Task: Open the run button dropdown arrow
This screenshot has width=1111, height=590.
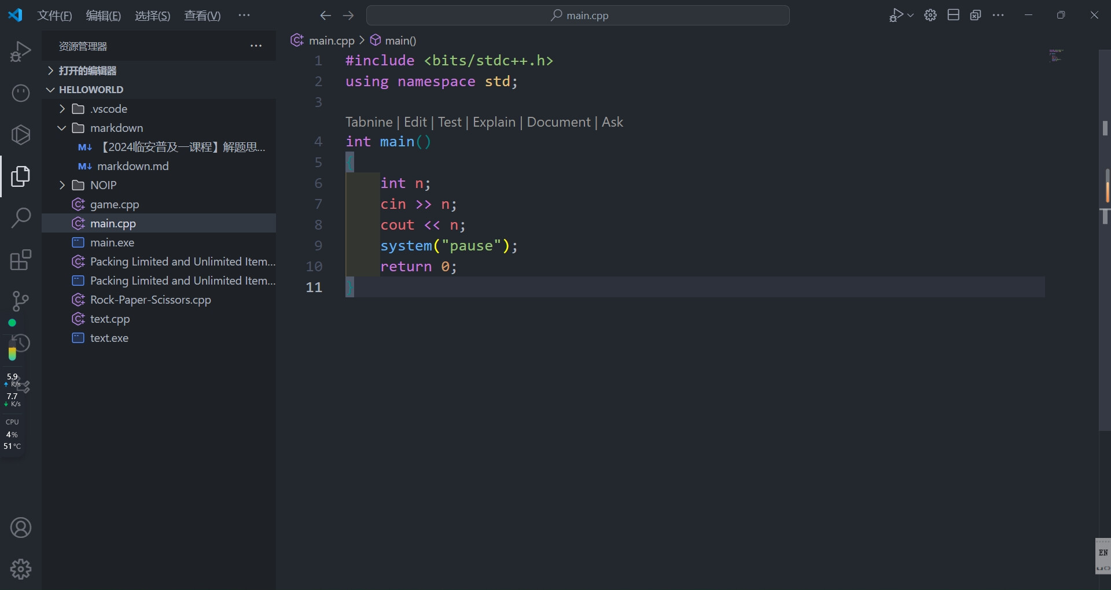Action: [911, 16]
